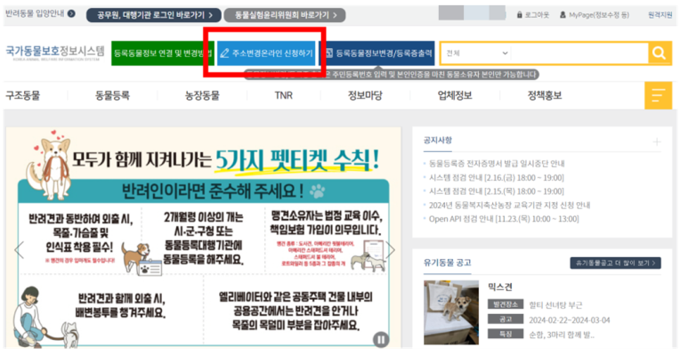Open notice 시스템 점검 안내 [2.15.(목)]
Viewport: 688px width, 364px height.
[497, 191]
